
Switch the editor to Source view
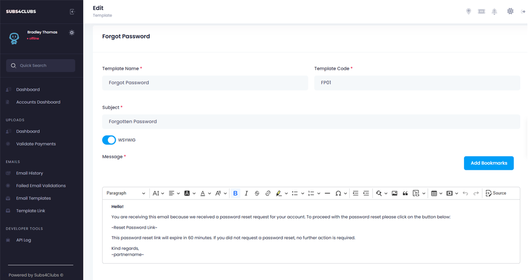click(496, 194)
